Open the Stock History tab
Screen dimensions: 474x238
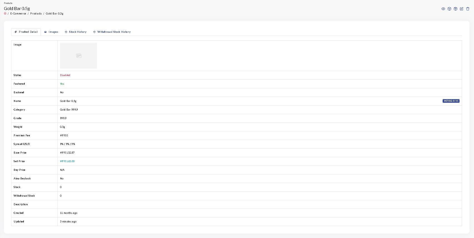(x=76, y=32)
